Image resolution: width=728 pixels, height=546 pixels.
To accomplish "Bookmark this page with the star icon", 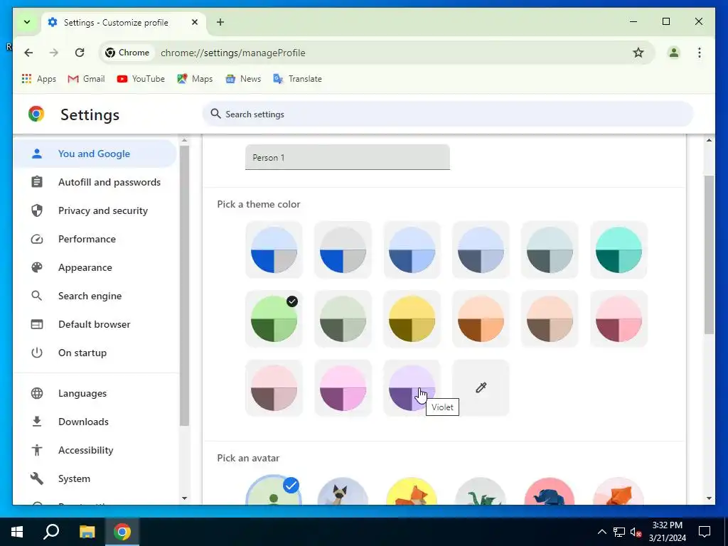I will coord(638,53).
